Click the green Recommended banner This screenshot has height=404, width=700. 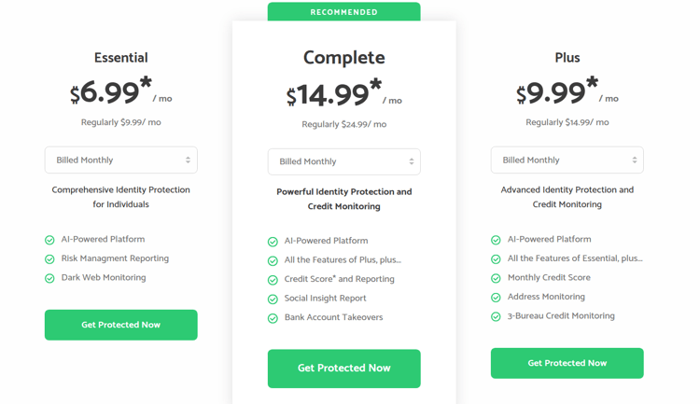point(344,11)
